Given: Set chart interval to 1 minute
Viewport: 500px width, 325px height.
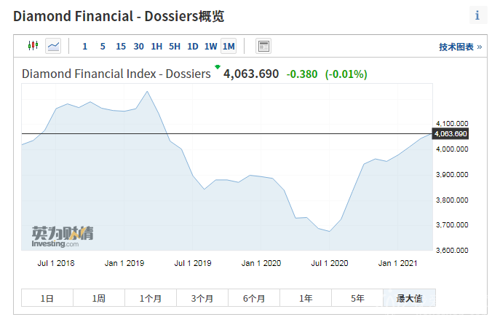Looking at the screenshot, I should coord(84,47).
